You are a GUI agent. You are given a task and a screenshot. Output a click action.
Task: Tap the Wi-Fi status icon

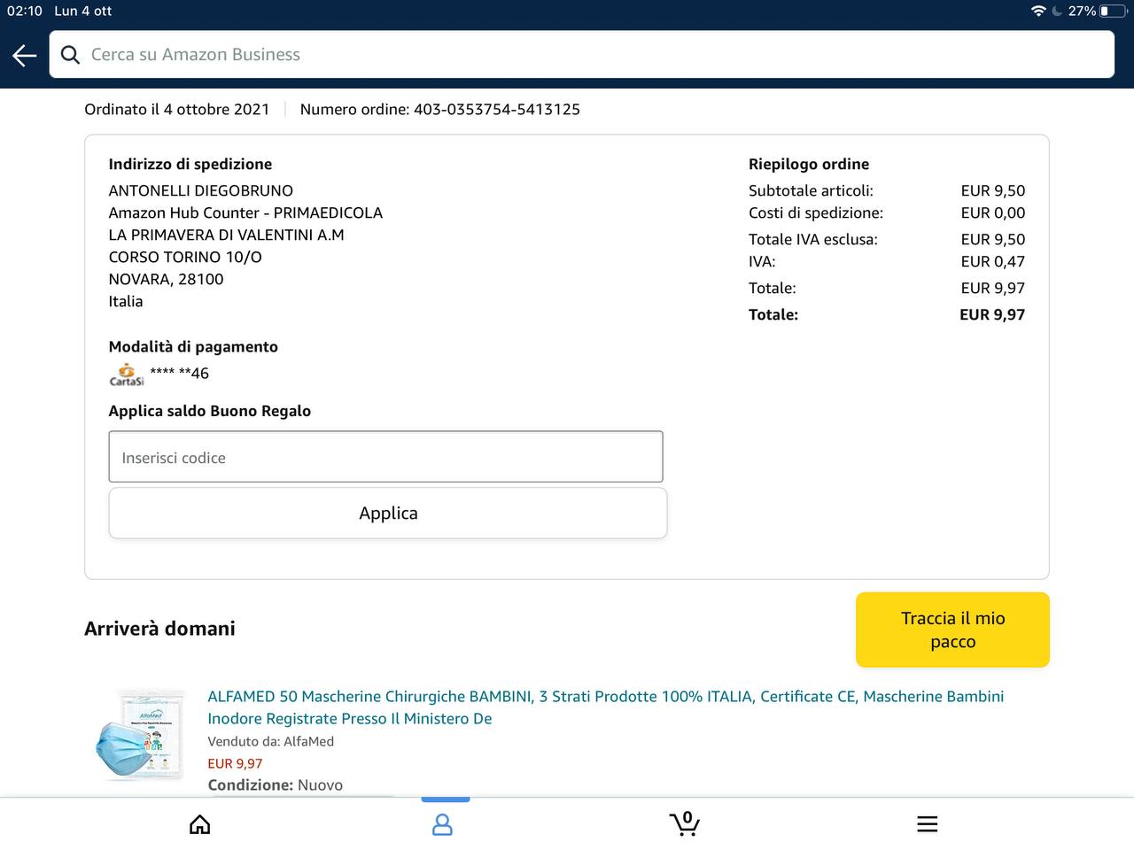1038,12
